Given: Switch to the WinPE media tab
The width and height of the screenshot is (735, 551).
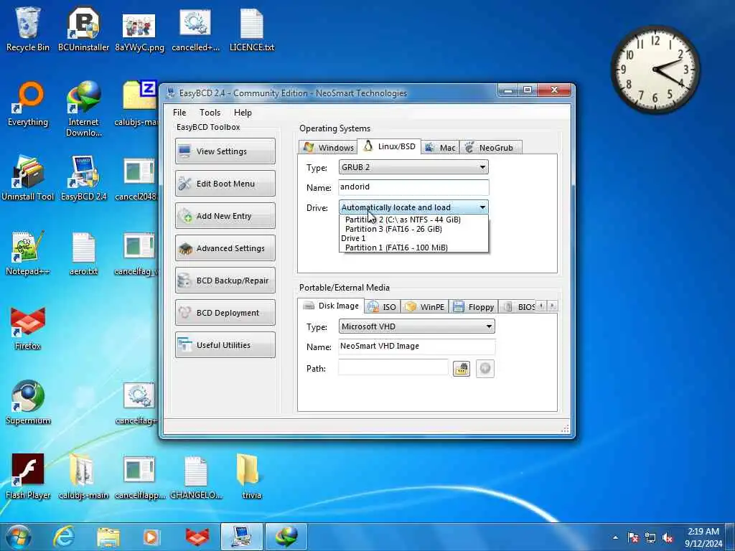Looking at the screenshot, I should tap(425, 307).
